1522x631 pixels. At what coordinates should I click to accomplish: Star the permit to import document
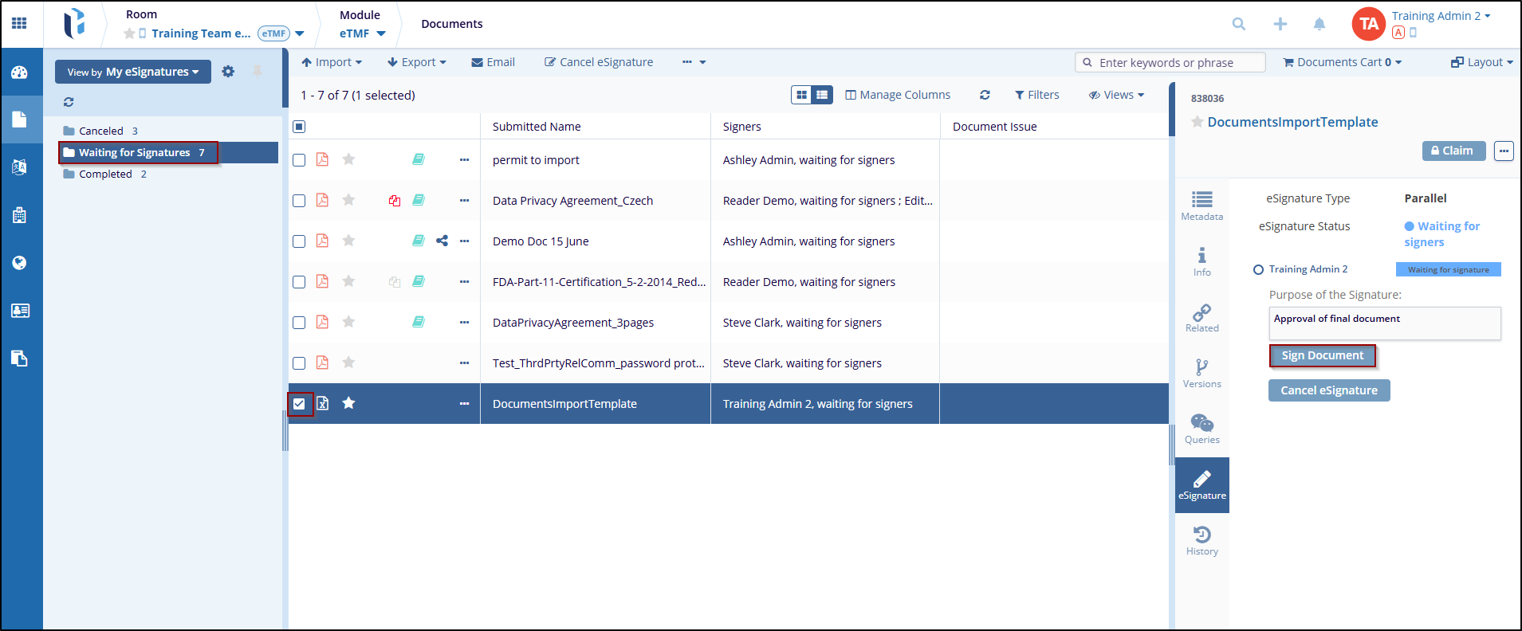tap(348, 159)
